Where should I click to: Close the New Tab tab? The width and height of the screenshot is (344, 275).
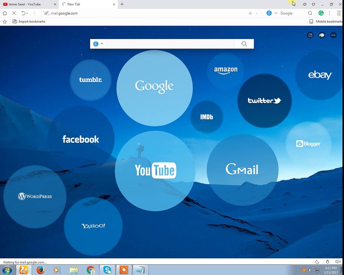(114, 4)
